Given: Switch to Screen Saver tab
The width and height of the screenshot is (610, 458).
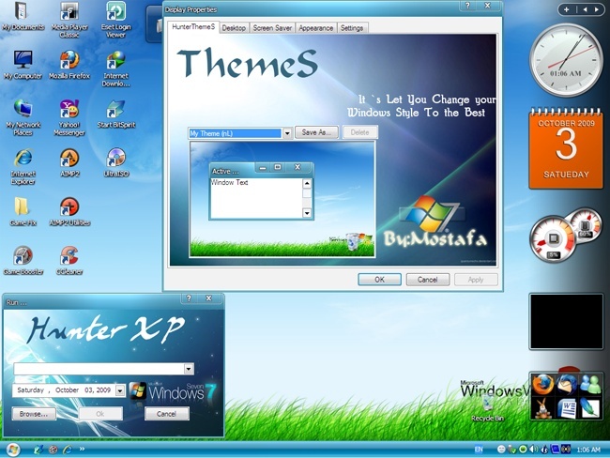Looking at the screenshot, I should click(x=272, y=28).
